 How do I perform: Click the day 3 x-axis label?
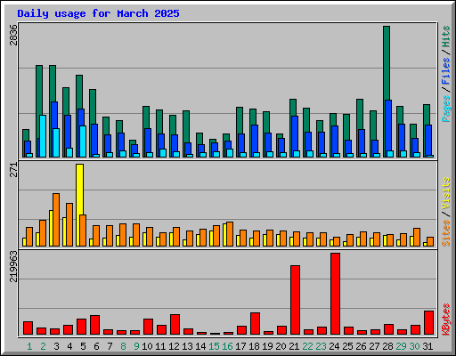coord(56,346)
